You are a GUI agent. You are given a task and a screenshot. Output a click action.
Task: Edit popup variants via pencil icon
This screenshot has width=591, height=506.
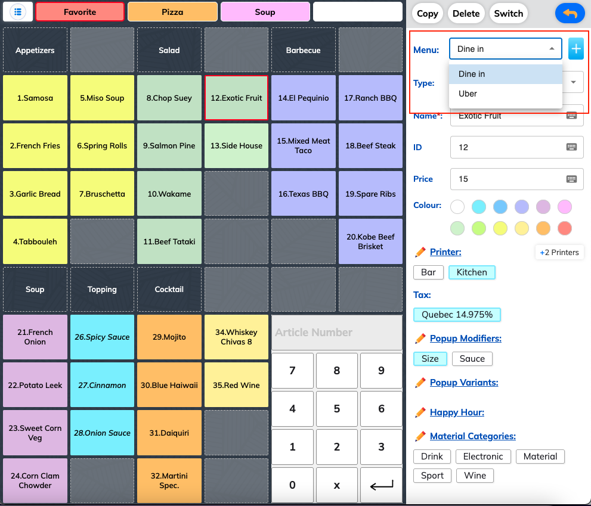pos(420,383)
